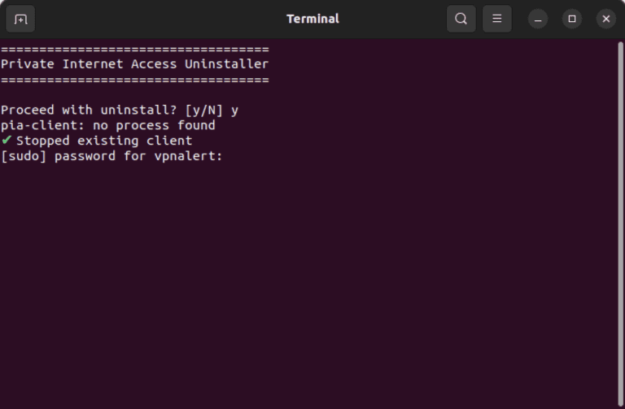Click the Terminal title in header bar
Image resolution: width=625 pixels, height=409 pixels.
point(312,19)
